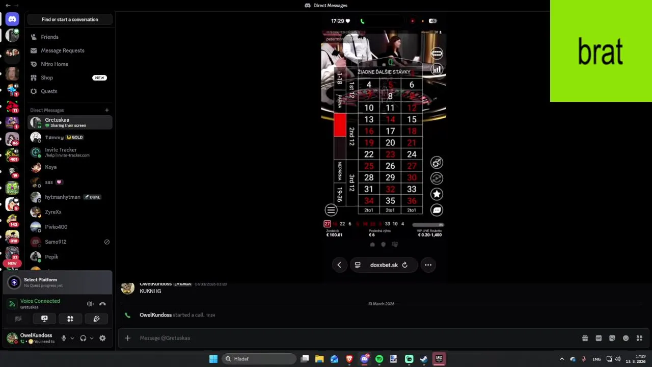Disconnect from the voice call
652x367 pixels.
tap(102, 304)
